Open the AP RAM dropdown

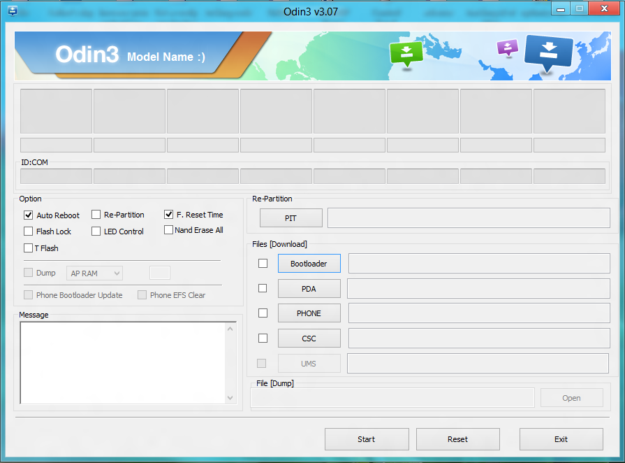tap(94, 273)
